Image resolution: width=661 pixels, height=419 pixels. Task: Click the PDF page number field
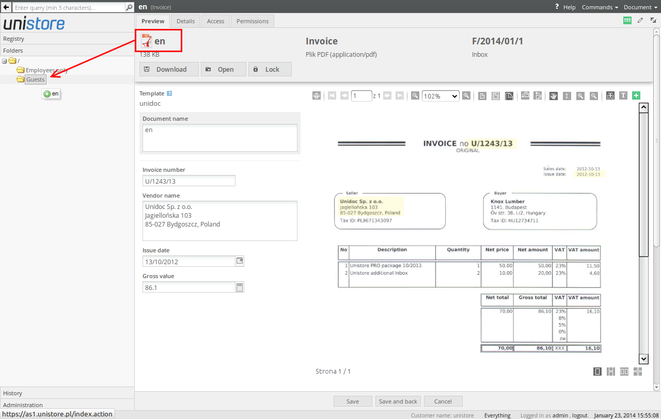point(361,96)
